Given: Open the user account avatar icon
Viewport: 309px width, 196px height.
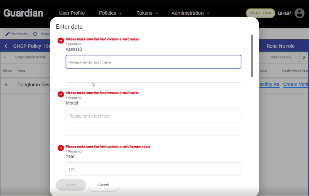Looking at the screenshot, I should (x=299, y=13).
